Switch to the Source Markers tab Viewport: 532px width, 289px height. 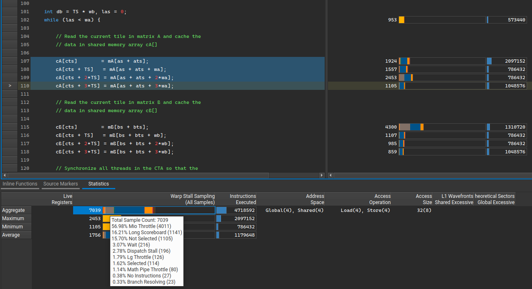pos(60,184)
